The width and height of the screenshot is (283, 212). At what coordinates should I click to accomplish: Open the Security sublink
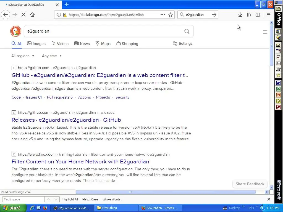click(122, 97)
